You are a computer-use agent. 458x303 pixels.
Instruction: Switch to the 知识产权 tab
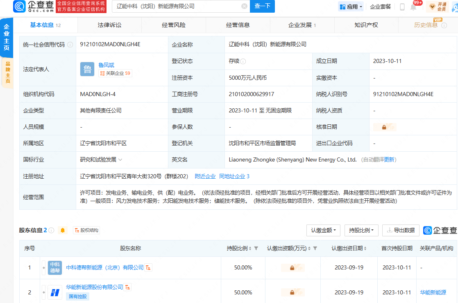coord(366,25)
